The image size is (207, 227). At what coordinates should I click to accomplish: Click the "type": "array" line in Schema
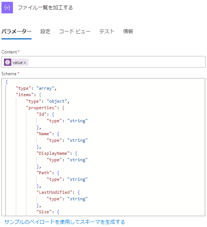[x=36, y=88]
